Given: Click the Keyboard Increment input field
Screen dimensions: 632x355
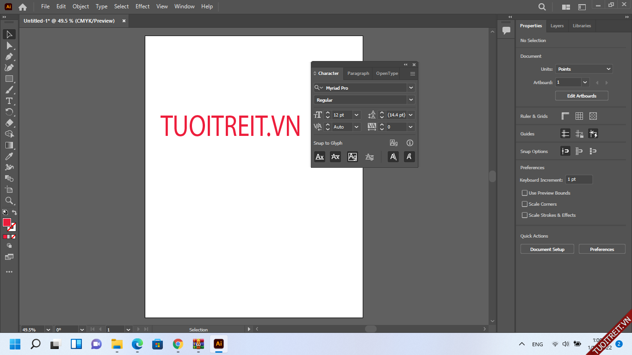Looking at the screenshot, I should 578,179.
